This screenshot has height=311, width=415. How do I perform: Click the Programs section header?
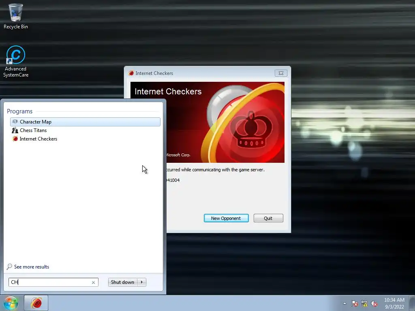[19, 111]
